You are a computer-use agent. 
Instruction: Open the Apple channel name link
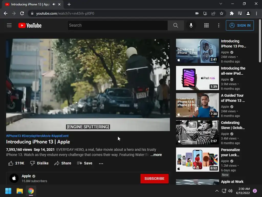pyautogui.click(x=26, y=176)
